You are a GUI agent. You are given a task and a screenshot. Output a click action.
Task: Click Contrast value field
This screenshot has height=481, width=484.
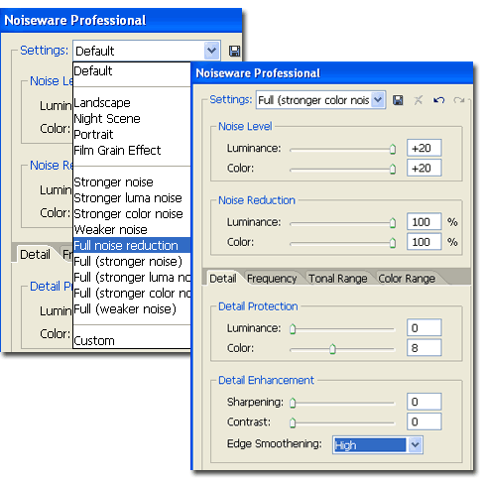424,421
